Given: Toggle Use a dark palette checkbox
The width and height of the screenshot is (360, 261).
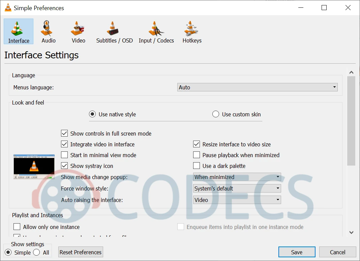Looking at the screenshot, I should (197, 166).
